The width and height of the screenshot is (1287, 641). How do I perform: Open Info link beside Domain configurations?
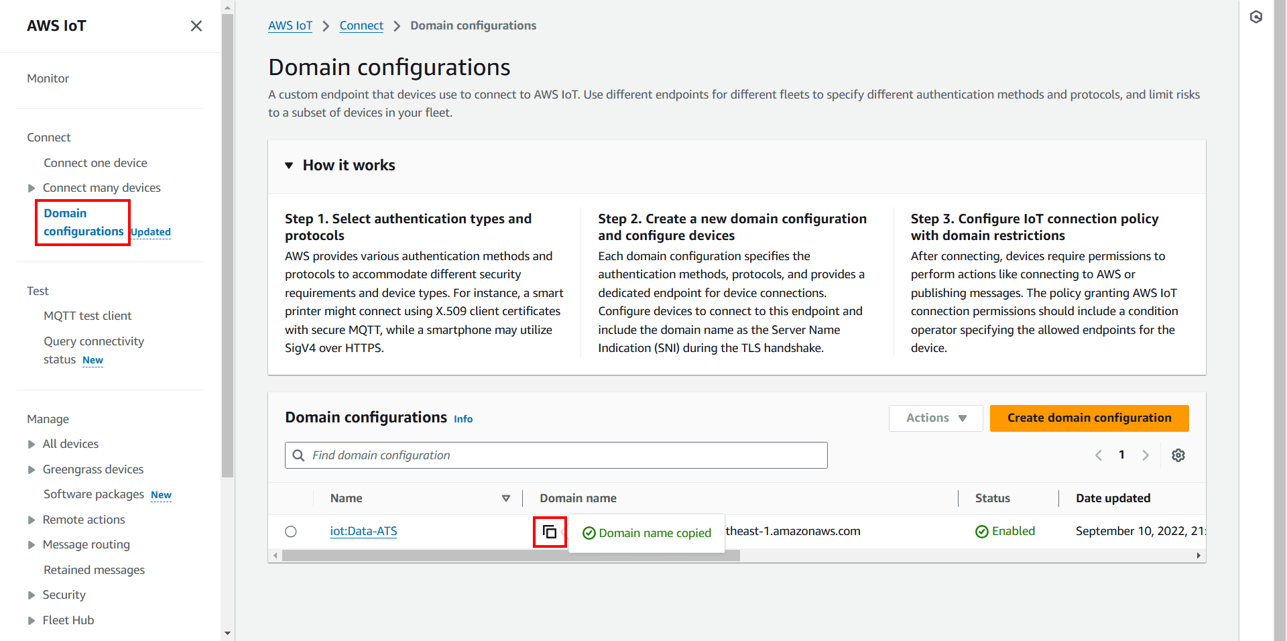pyautogui.click(x=463, y=418)
